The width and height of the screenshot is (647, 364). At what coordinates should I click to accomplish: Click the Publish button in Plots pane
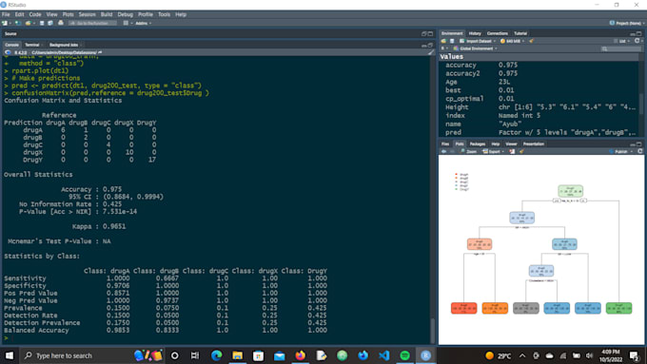pyautogui.click(x=618, y=151)
